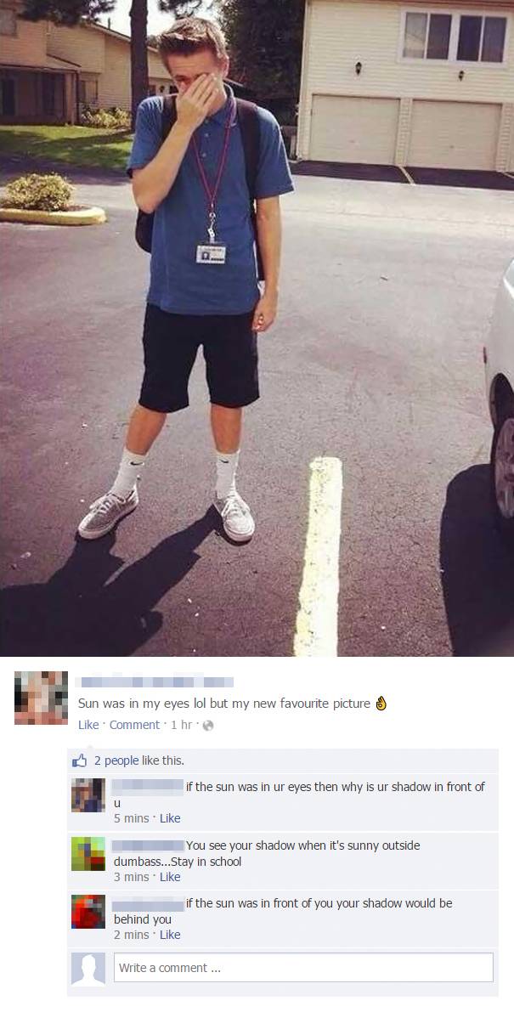Image resolution: width=514 pixels, height=1012 pixels.
Task: Open the '2 people' likes list
Action: click(116, 761)
